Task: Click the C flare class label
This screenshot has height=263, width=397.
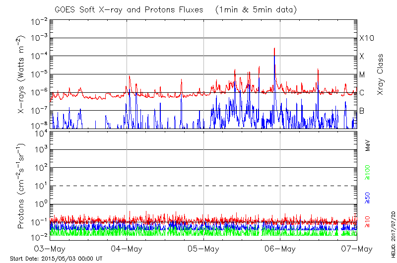Action: point(362,93)
